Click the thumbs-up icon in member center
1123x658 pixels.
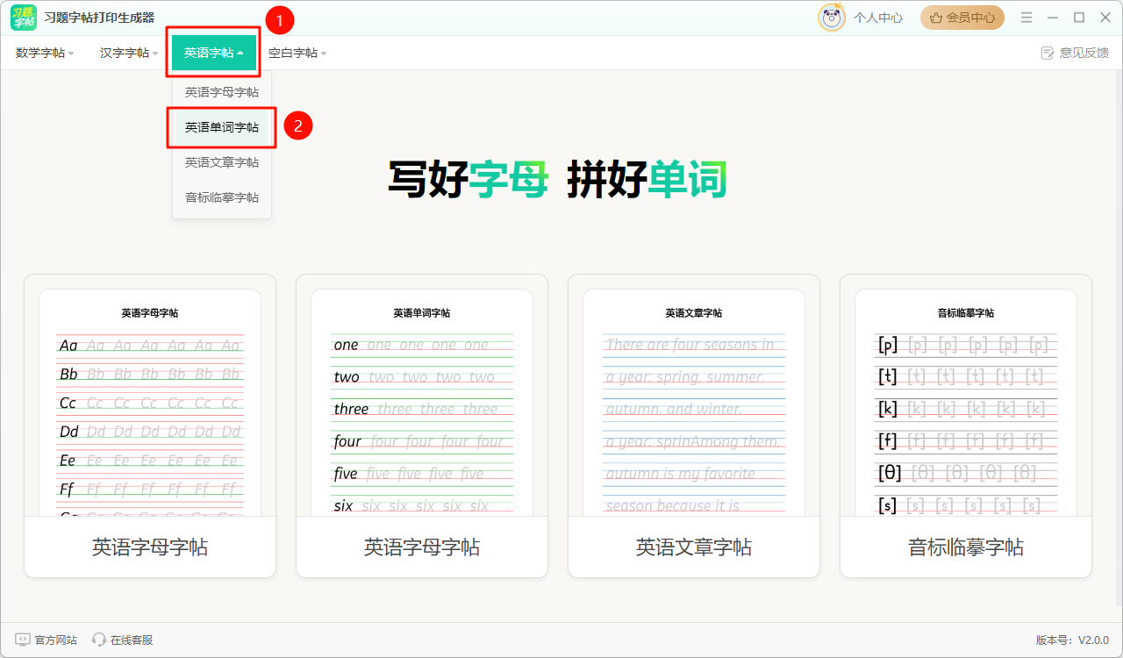pos(935,18)
